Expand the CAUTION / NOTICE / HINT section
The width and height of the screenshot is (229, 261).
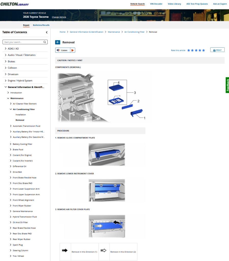pos(140,60)
